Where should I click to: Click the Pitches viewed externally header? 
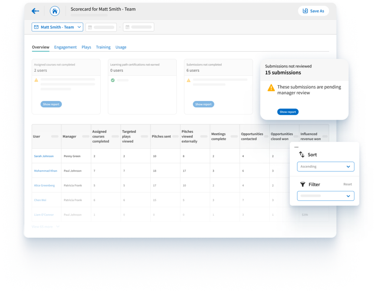(195, 136)
